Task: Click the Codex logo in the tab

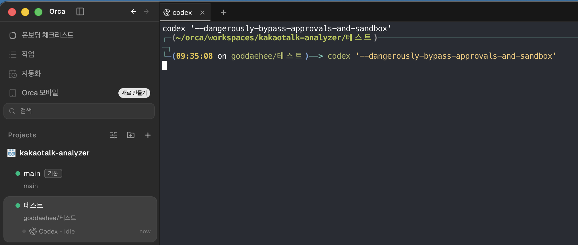Action: coord(167,13)
